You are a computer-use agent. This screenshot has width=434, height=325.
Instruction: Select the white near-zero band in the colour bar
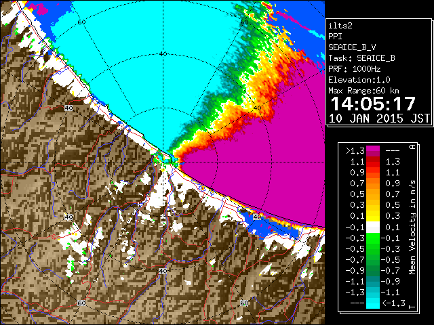[373, 227]
